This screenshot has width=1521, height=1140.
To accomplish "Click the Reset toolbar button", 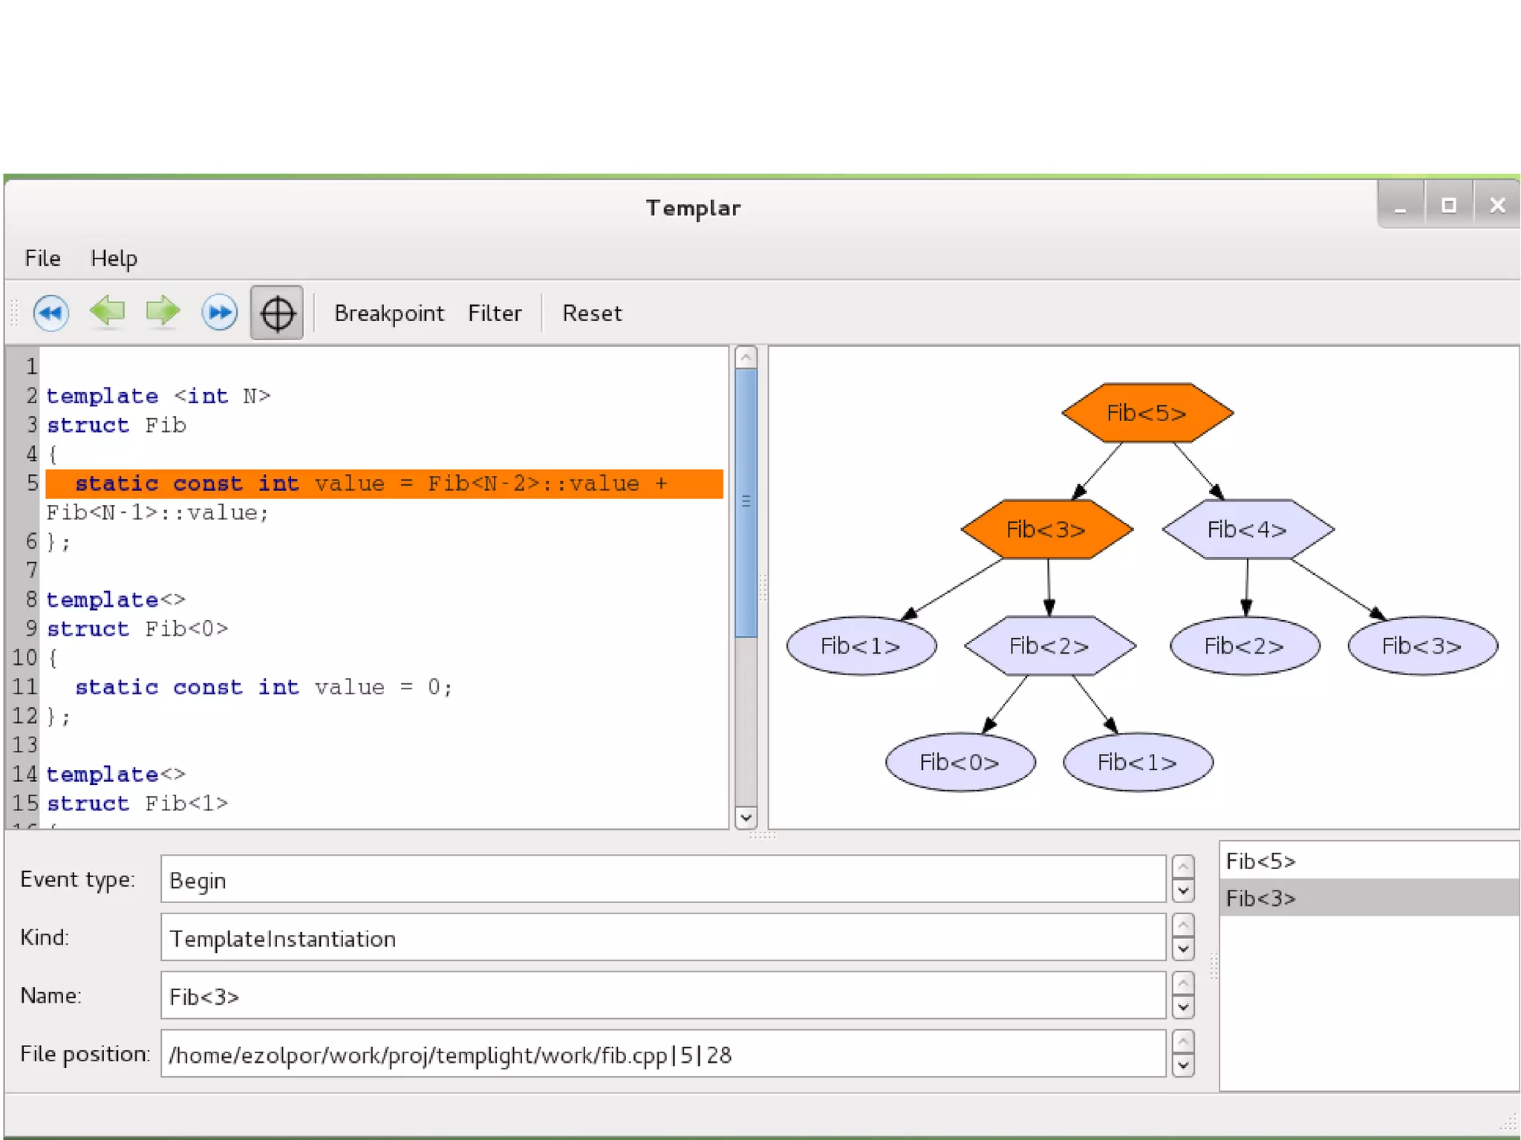I will click(592, 313).
